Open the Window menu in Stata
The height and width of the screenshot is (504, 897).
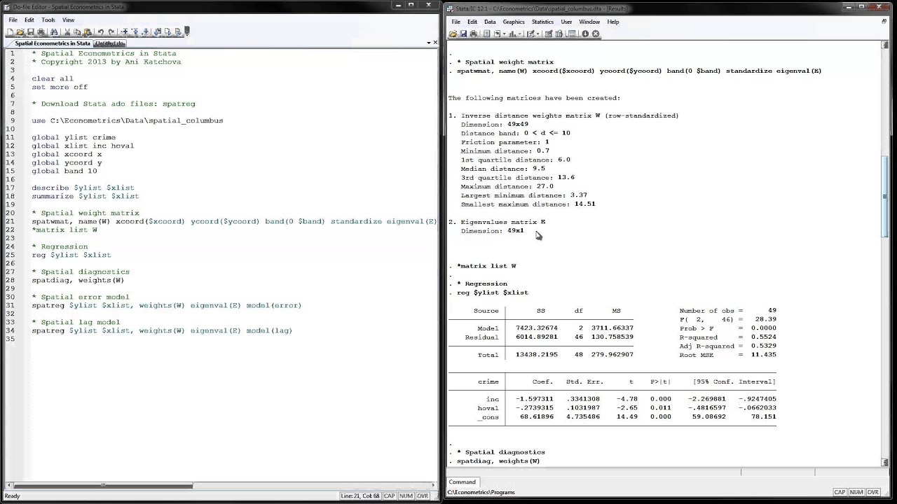pos(589,22)
